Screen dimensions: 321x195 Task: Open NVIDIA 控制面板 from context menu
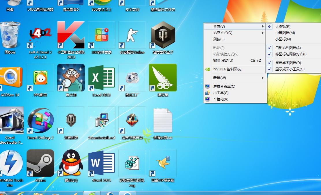point(235,69)
